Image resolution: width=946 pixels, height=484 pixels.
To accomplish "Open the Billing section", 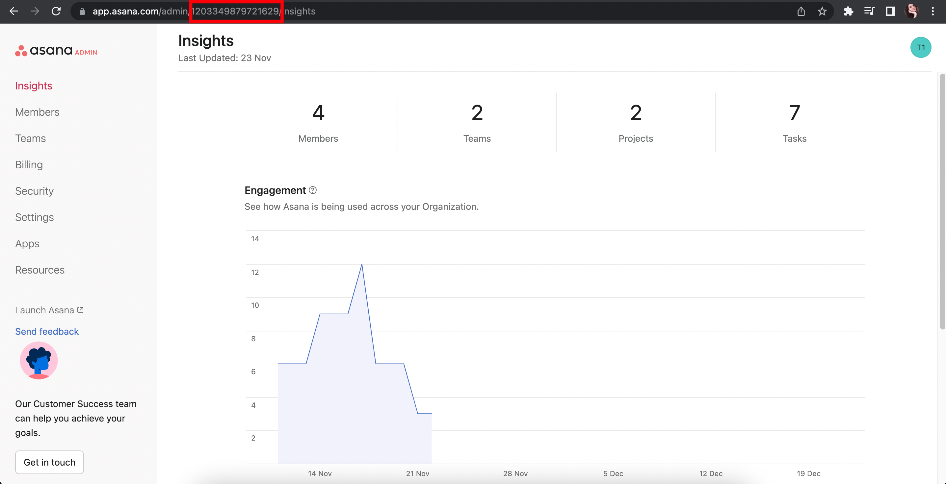I will pos(29,164).
